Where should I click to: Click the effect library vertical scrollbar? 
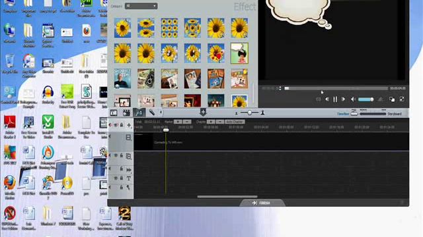(253, 94)
